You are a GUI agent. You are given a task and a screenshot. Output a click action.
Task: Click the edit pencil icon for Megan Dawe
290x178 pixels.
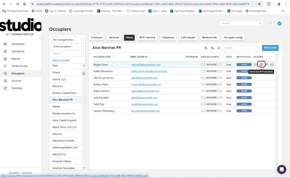(266, 64)
